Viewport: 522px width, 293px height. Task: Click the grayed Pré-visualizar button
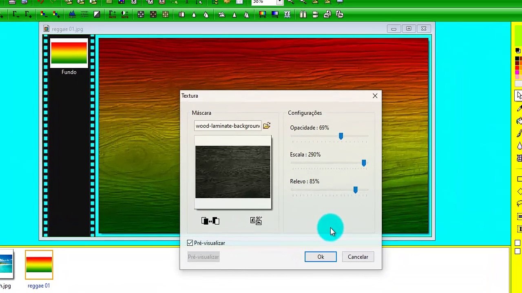[203, 257]
